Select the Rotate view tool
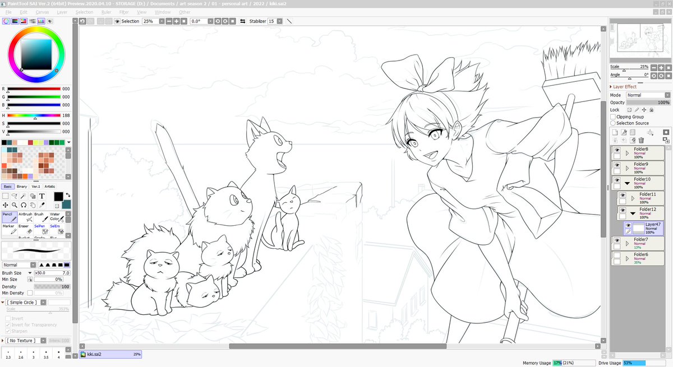The image size is (673, 367). [x=24, y=205]
